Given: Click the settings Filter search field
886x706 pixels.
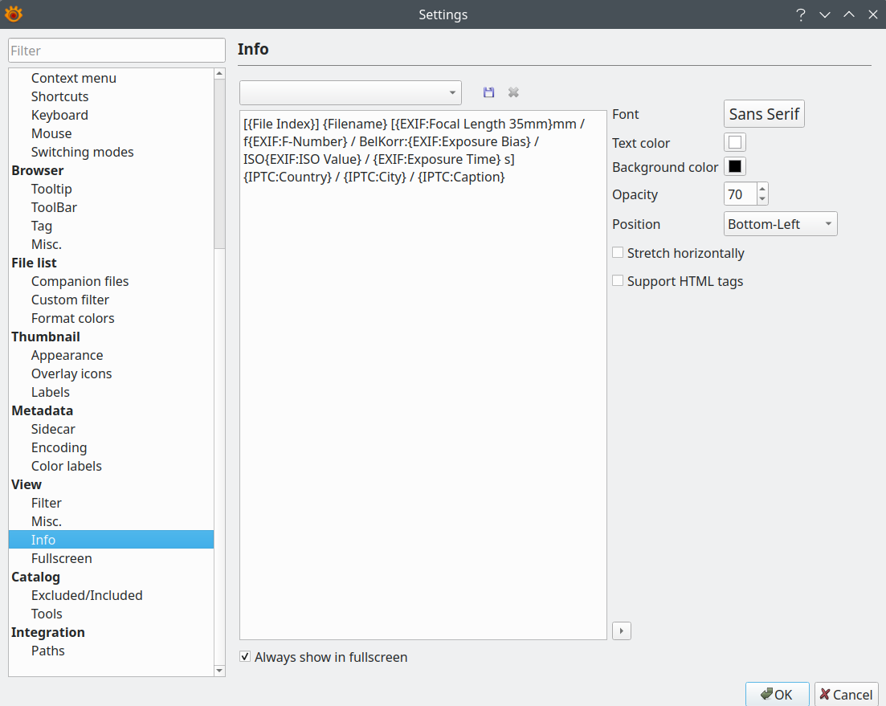Looking at the screenshot, I should coord(116,51).
